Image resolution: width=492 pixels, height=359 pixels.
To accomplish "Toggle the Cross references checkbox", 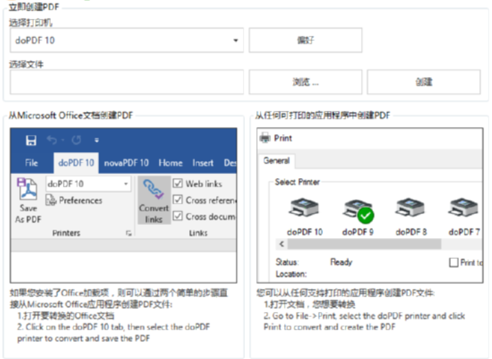I will pos(178,199).
